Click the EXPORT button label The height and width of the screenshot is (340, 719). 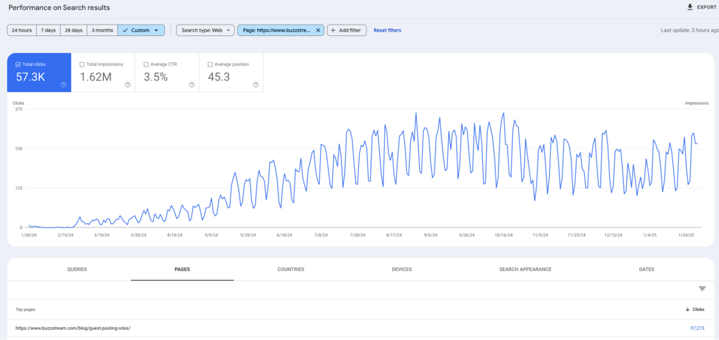[x=706, y=7]
